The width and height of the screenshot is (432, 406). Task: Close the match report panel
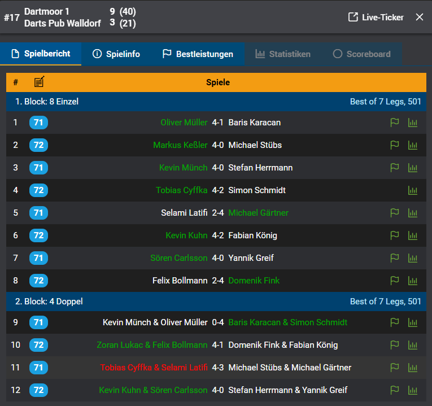click(x=420, y=17)
